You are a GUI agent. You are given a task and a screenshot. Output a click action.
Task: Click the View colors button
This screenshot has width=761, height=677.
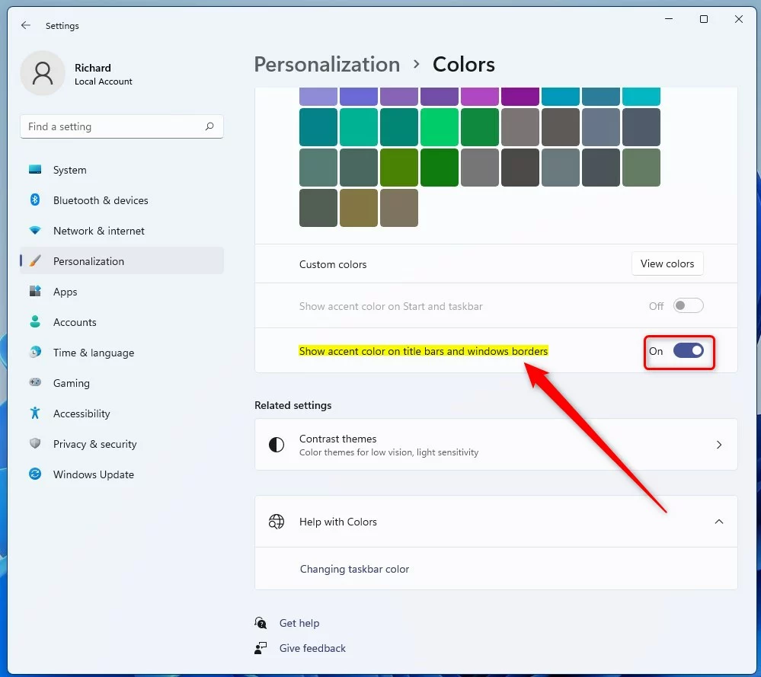667,263
